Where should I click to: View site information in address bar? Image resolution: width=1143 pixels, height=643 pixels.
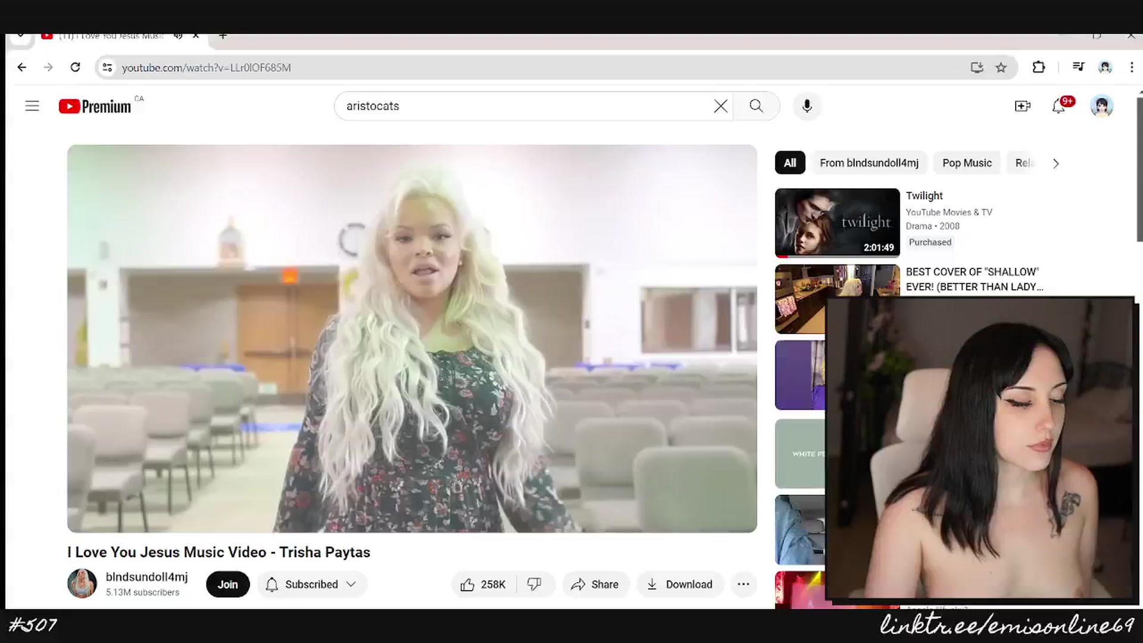pos(107,67)
